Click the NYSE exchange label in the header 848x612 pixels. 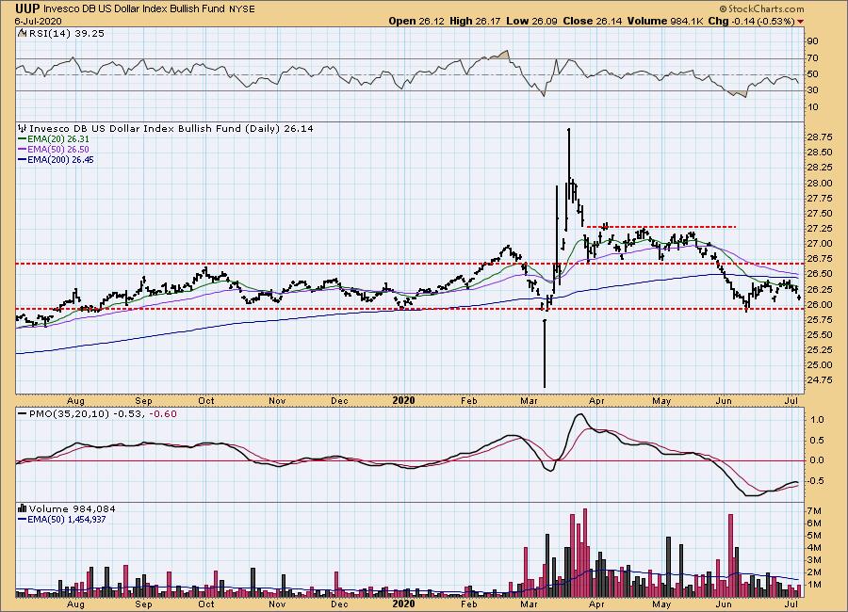pos(242,9)
